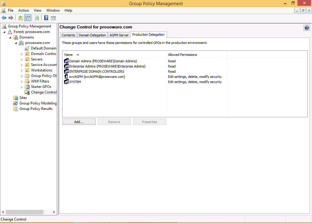Click the Refresh toolbar icon
Viewport: 312px width, 223px height.
coord(37,18)
